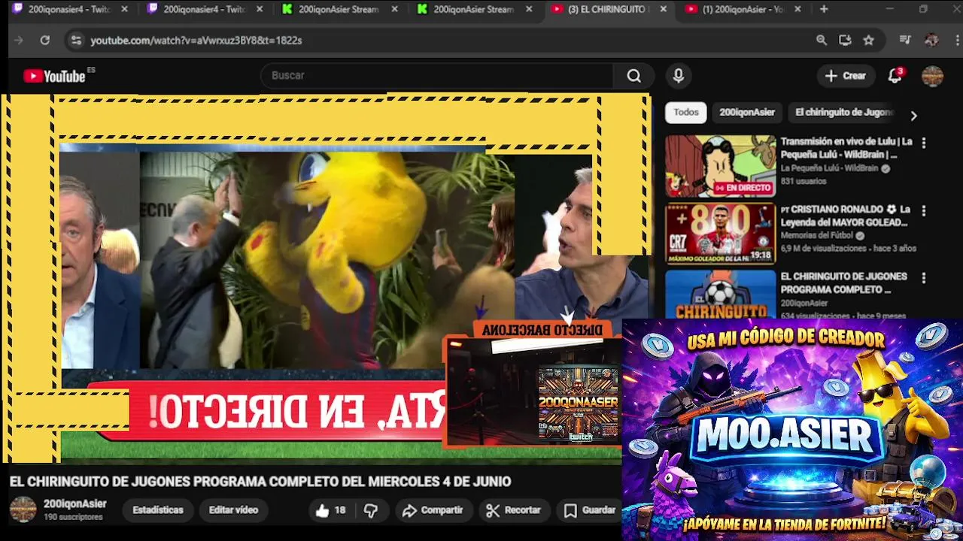Bookmark this page with the star icon

(x=869, y=41)
